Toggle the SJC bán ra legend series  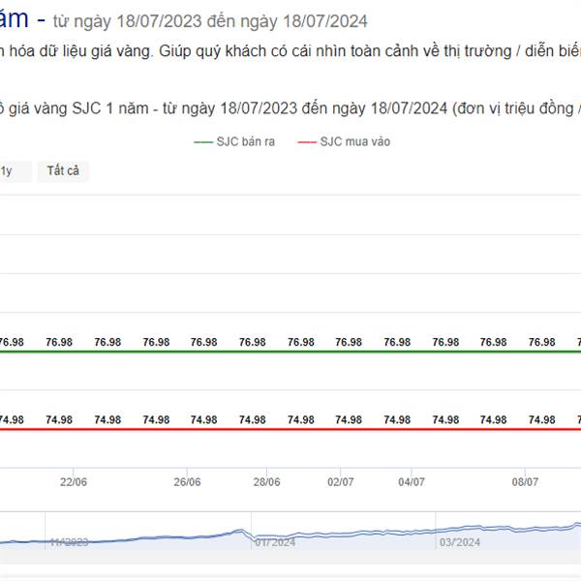click(234, 141)
